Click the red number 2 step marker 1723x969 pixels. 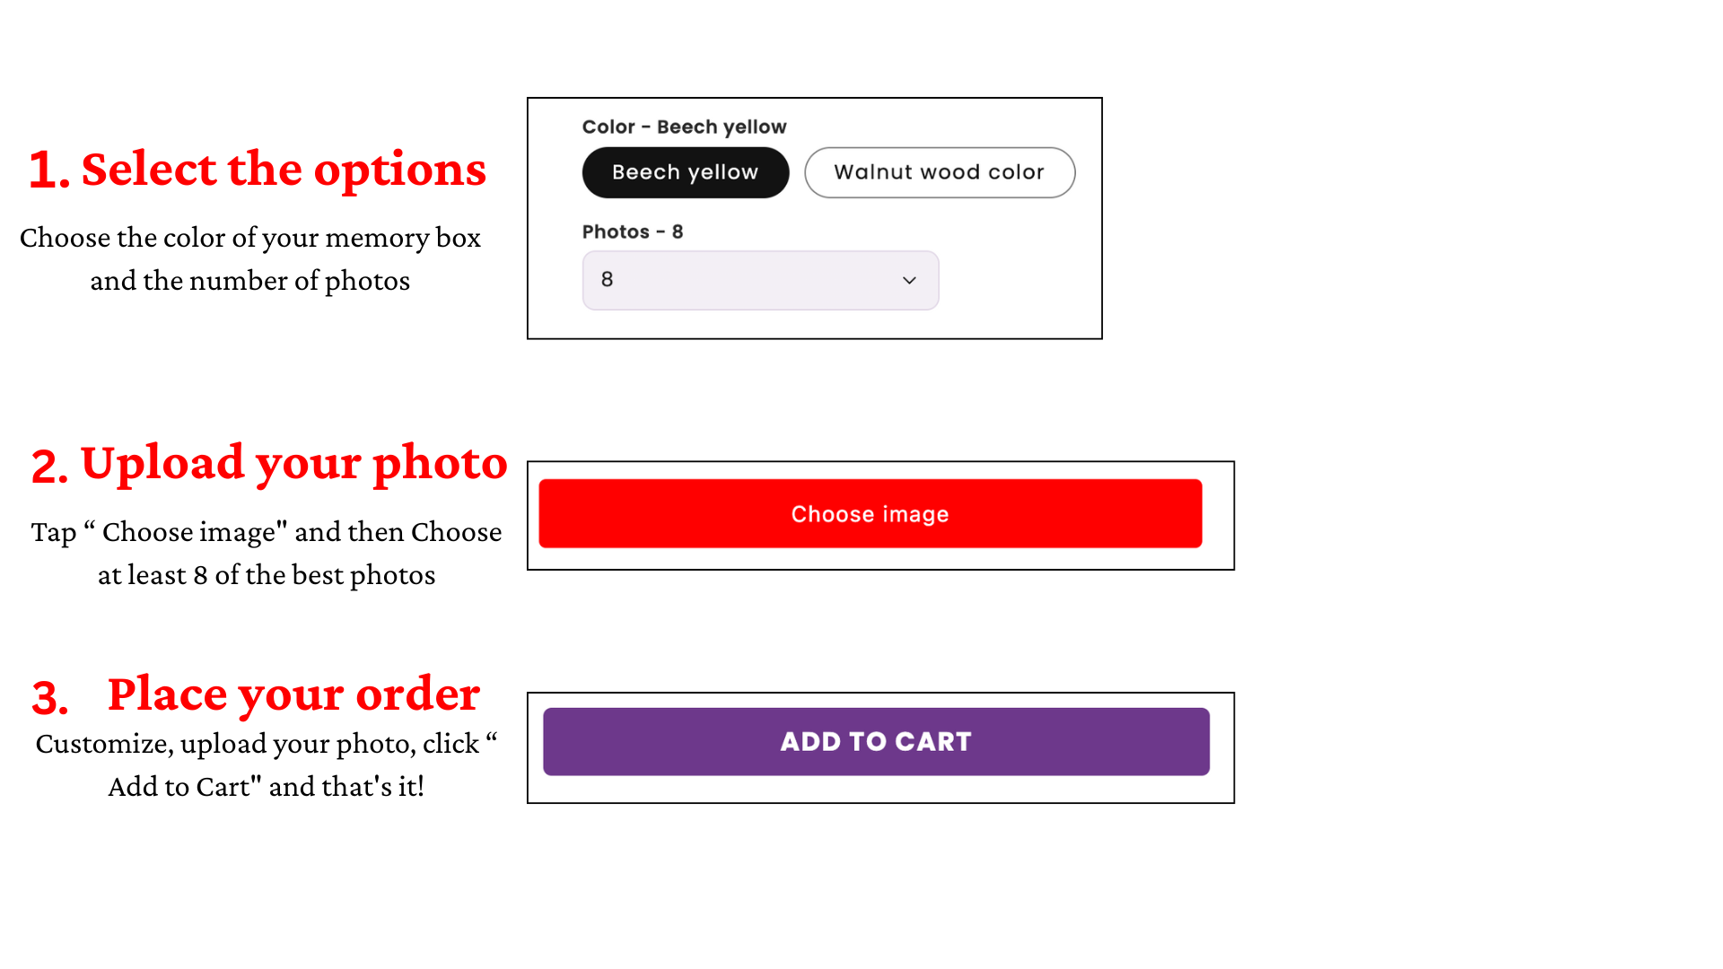(48, 467)
